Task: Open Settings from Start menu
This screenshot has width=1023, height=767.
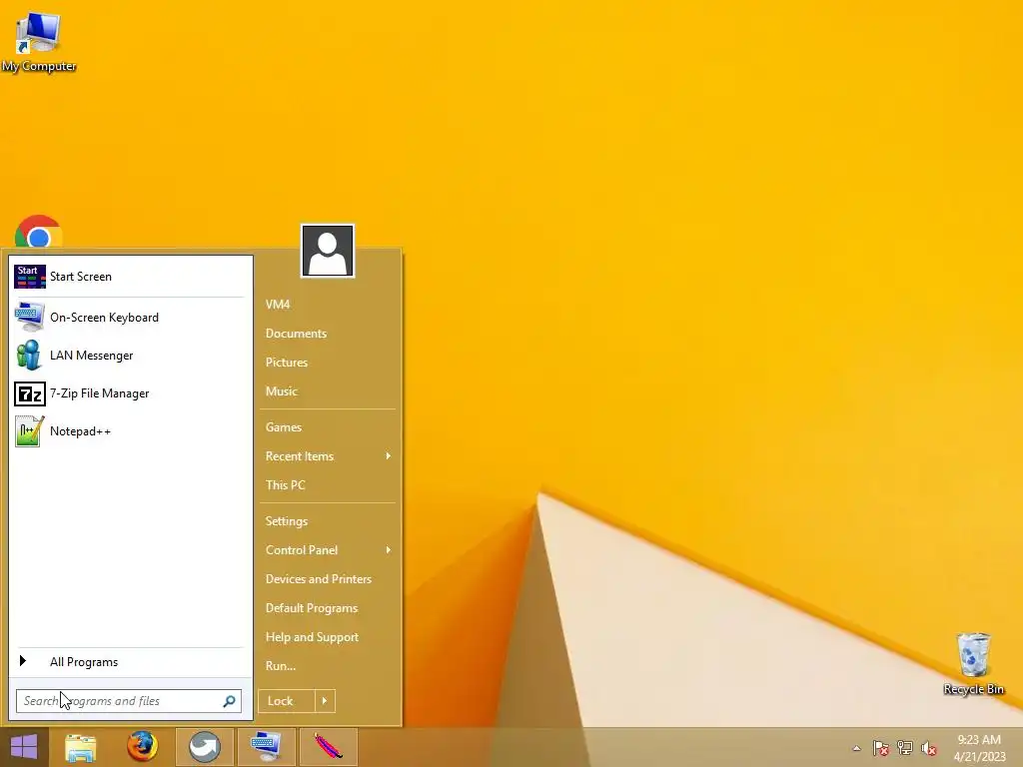Action: (x=328, y=521)
